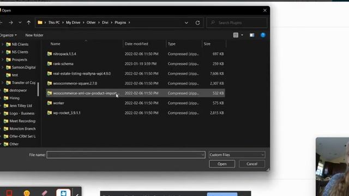Expand the NS Clients tree node

tap(2, 52)
